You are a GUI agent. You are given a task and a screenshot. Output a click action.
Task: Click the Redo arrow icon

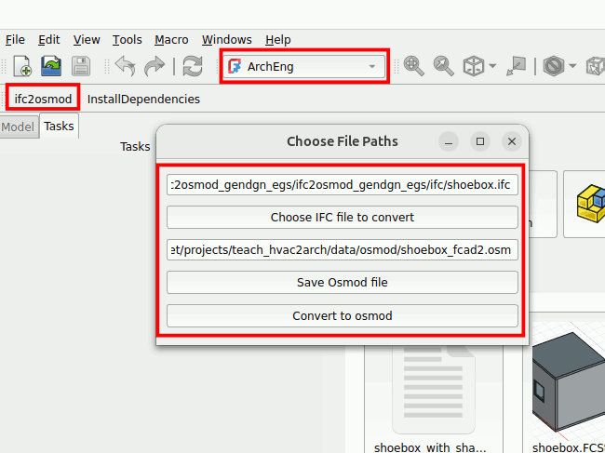(x=155, y=67)
